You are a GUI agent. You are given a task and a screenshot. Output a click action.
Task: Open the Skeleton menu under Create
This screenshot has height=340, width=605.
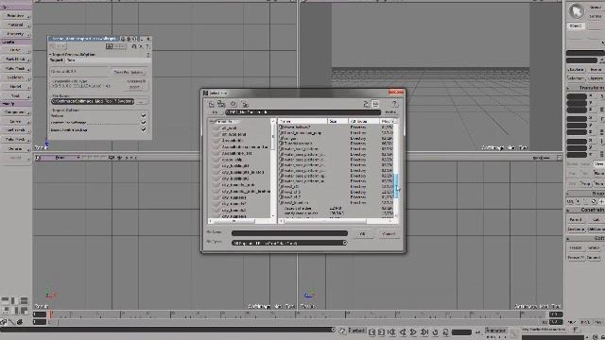click(x=16, y=77)
